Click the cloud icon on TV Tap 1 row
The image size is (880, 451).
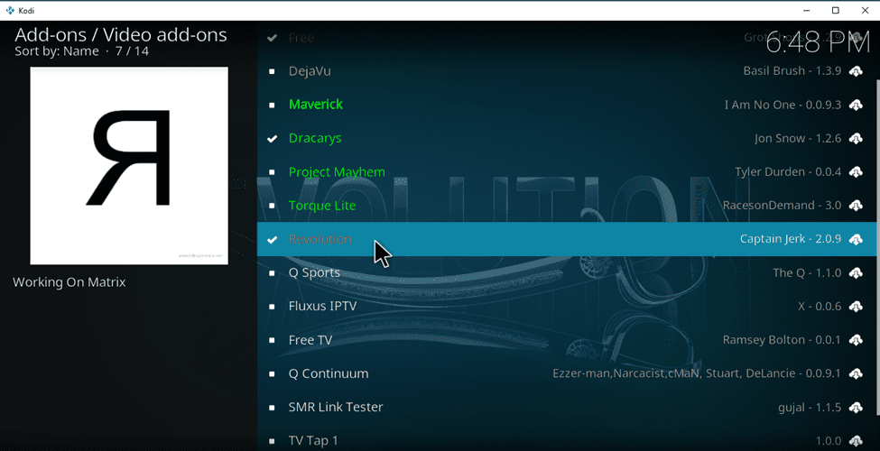click(856, 441)
